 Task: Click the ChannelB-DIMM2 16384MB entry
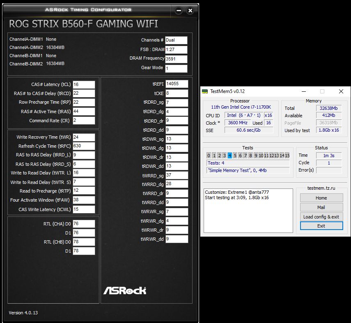click(x=37, y=64)
